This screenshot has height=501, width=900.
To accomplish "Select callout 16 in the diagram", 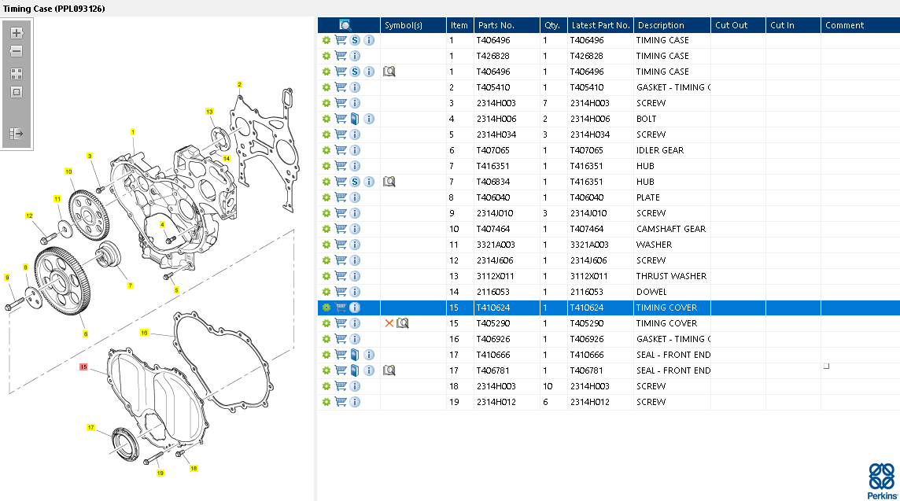I will [x=144, y=333].
